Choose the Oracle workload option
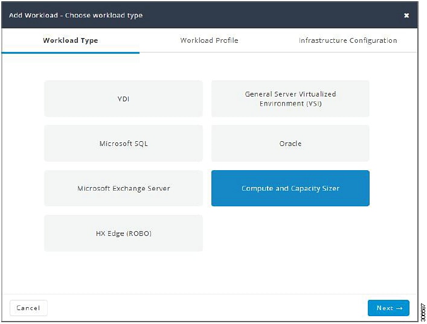The width and height of the screenshot is (427, 324). click(x=291, y=144)
